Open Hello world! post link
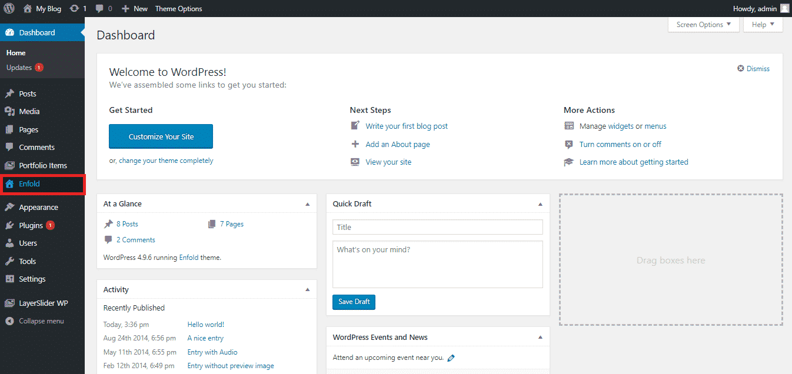The image size is (792, 374). point(206,325)
